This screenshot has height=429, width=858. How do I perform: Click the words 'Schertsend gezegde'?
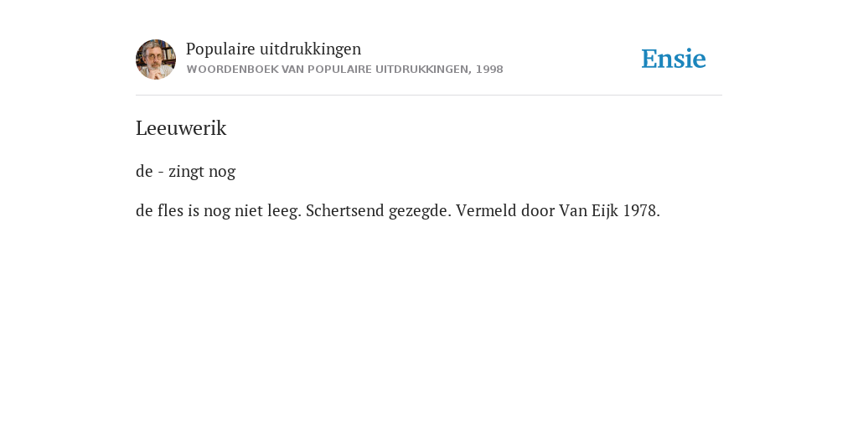tap(378, 210)
